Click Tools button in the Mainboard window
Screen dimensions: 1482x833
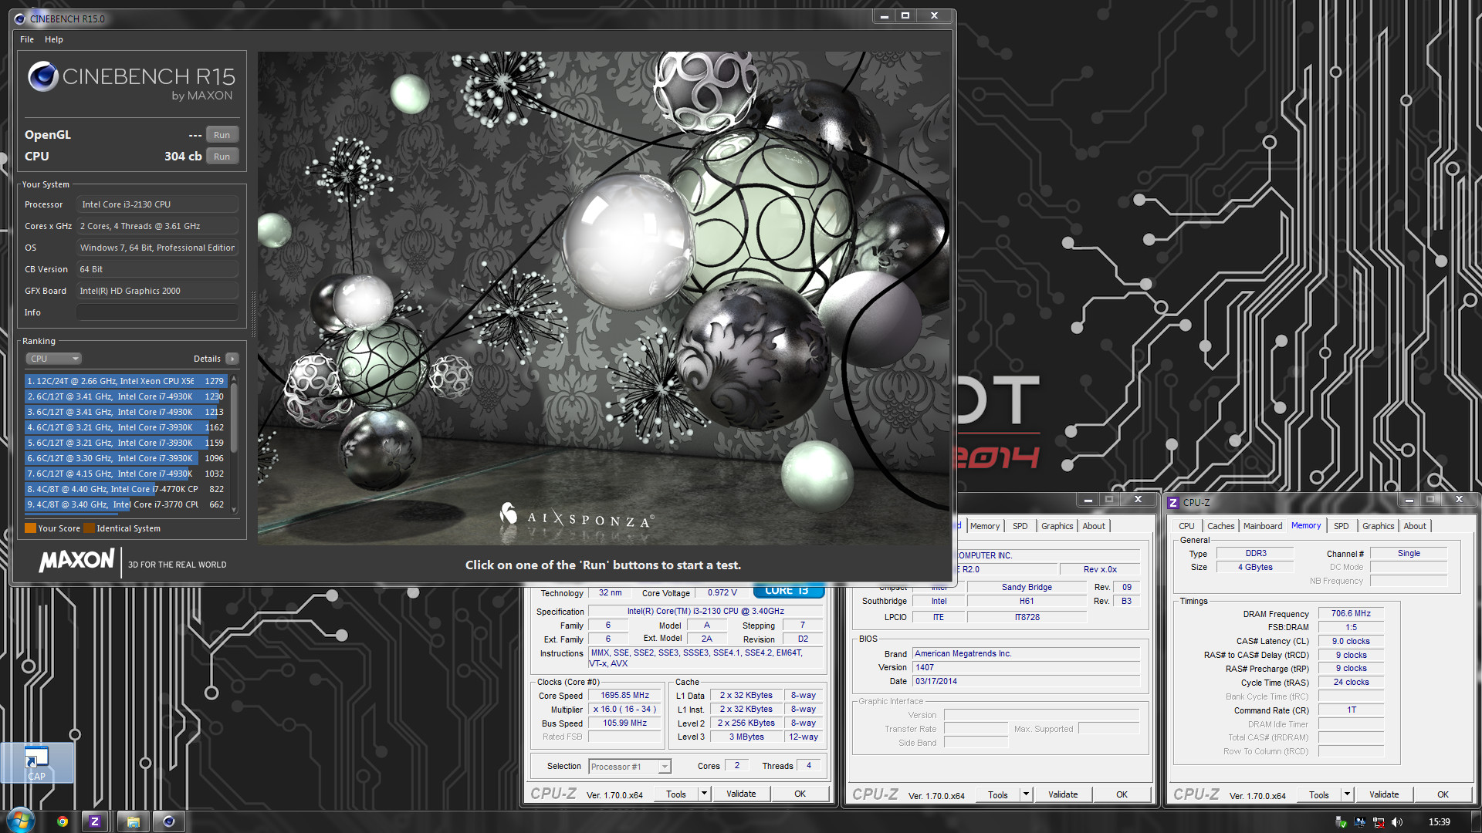point(998,794)
